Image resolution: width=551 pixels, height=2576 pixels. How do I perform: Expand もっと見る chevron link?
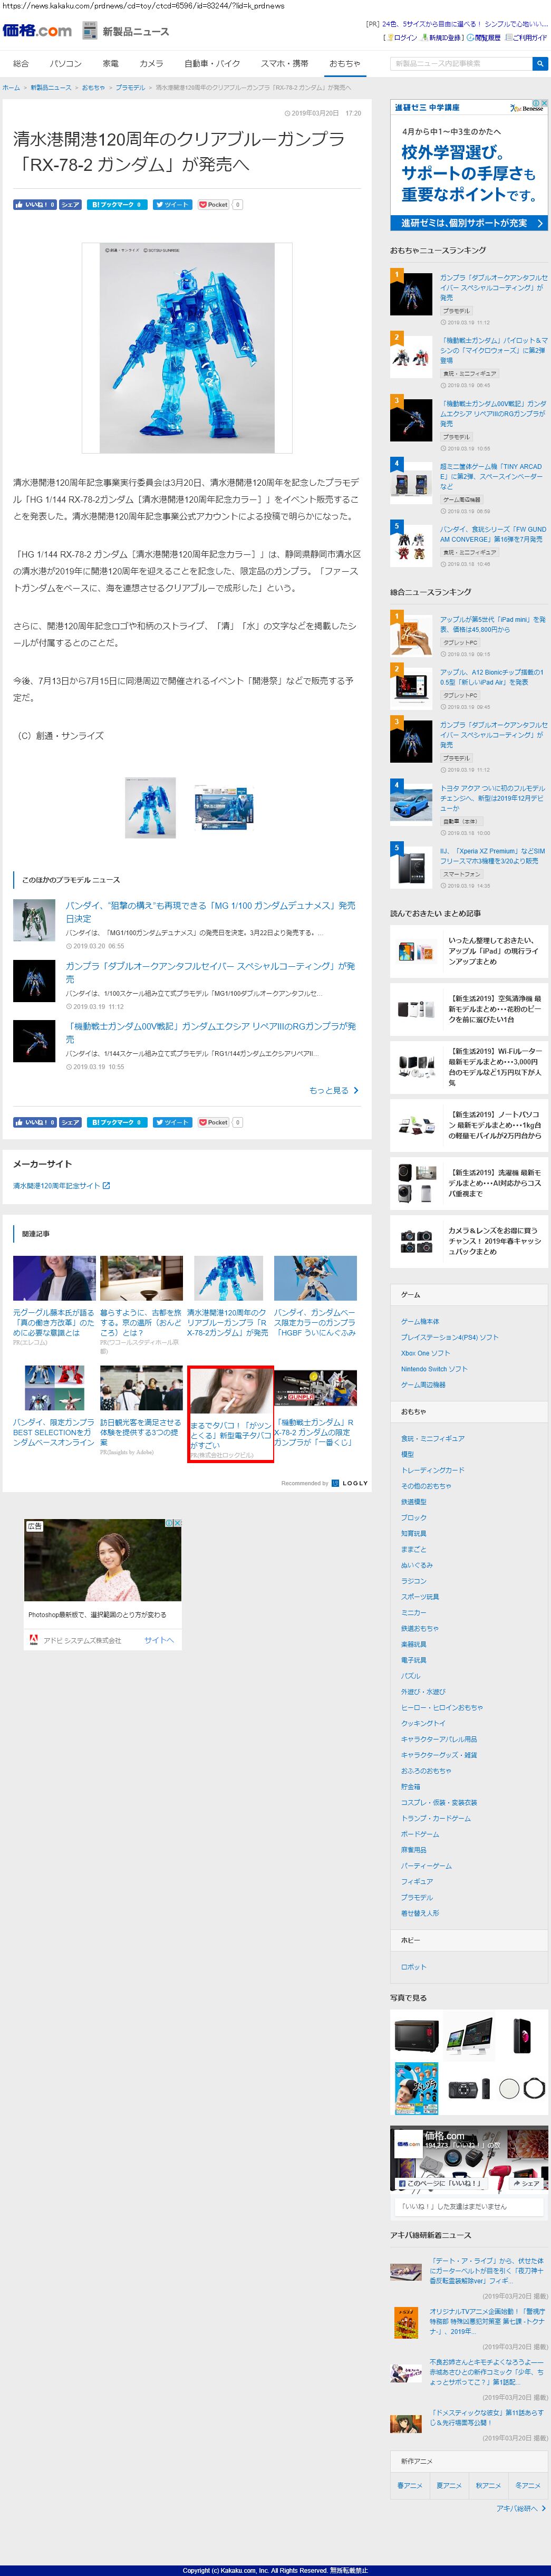click(x=334, y=1090)
